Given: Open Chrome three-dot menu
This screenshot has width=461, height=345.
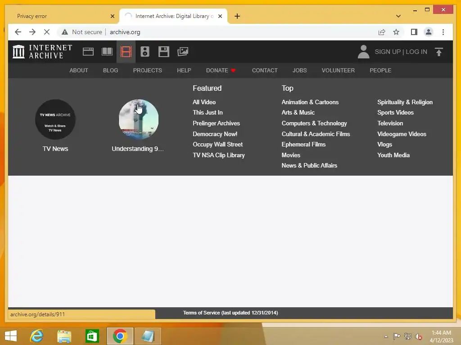Looking at the screenshot, I should [x=443, y=32].
